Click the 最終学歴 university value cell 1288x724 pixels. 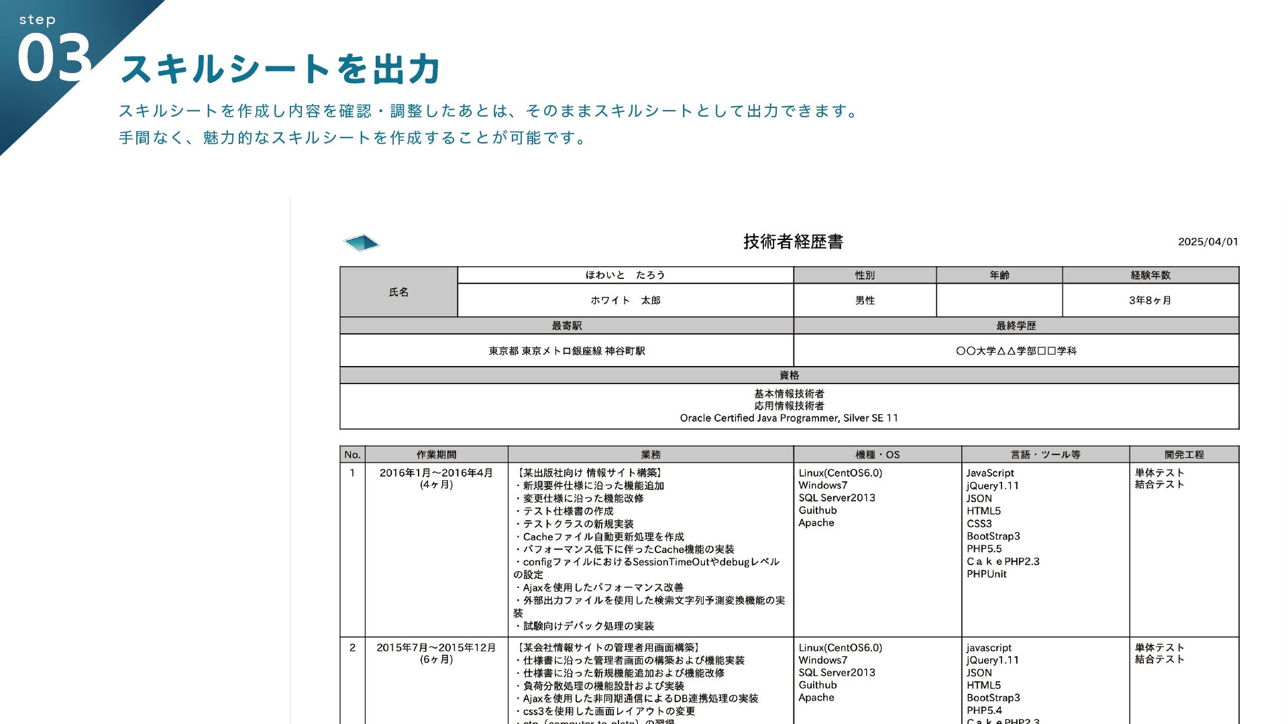pyautogui.click(x=1016, y=351)
